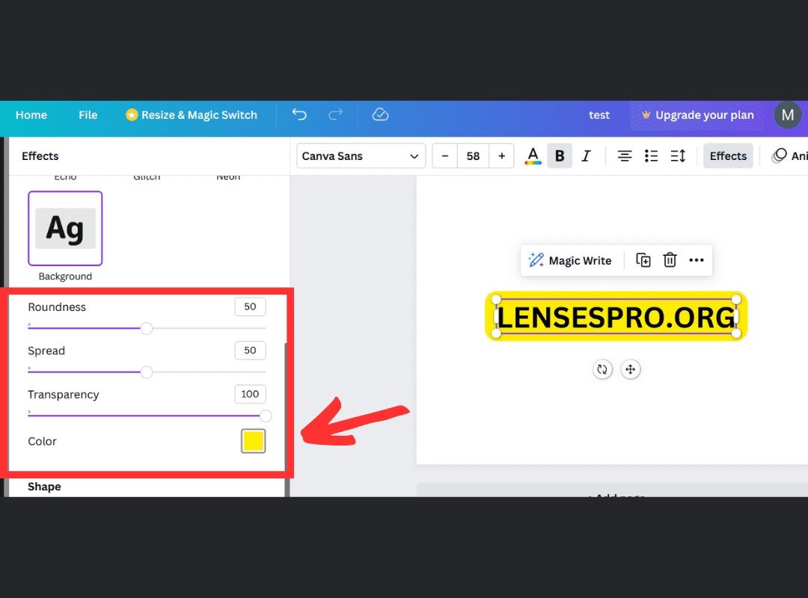Click the Roundness slider handle

pyautogui.click(x=147, y=328)
